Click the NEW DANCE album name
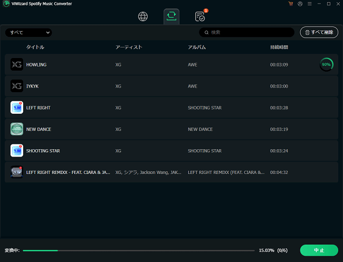The height and width of the screenshot is (262, 343). coord(201,129)
